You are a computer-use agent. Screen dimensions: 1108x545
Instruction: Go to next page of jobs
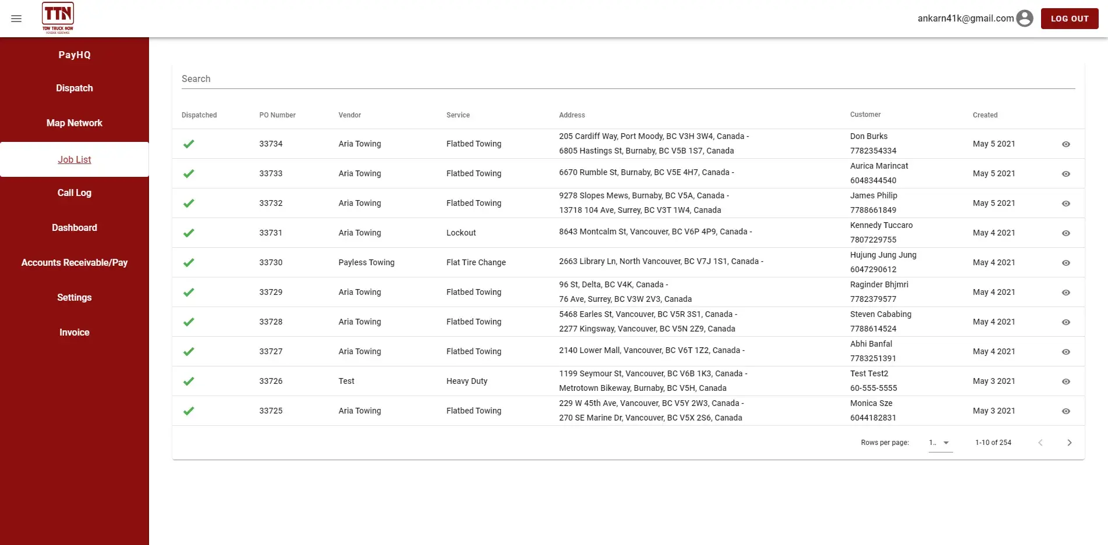1069,443
